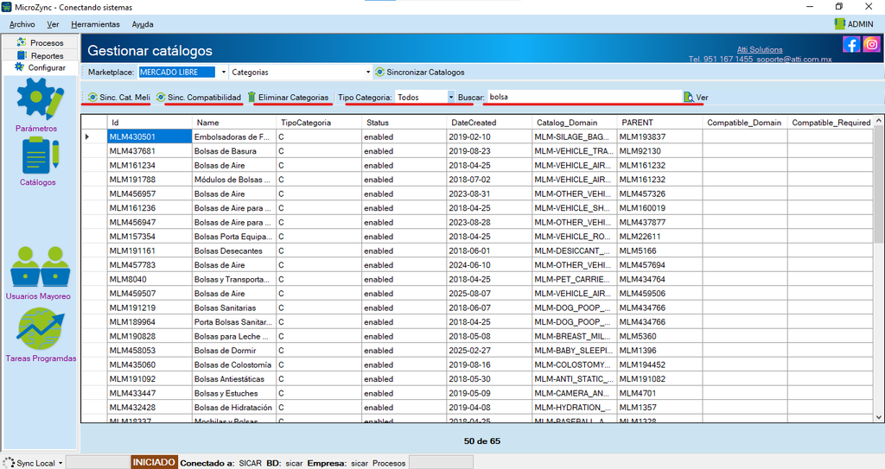
Task: Sort by the Name column header
Action: (x=233, y=122)
